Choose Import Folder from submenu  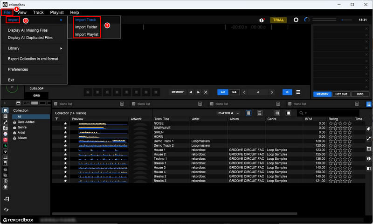86,27
